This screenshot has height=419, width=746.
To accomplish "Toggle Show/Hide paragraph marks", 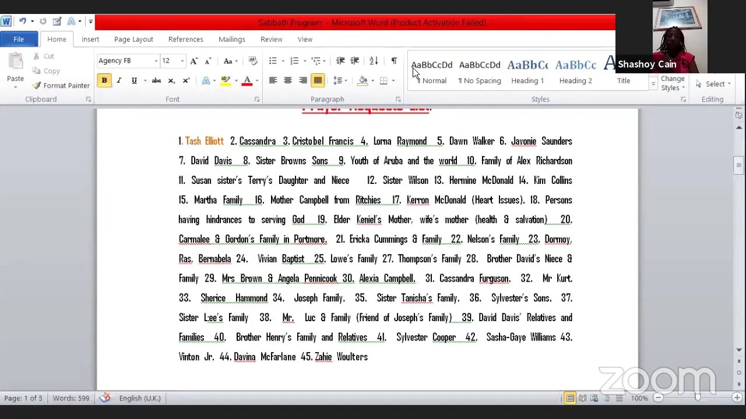I will 394,61.
